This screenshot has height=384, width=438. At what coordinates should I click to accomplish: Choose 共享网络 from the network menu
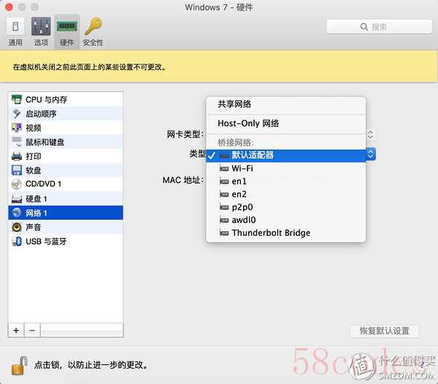click(234, 104)
